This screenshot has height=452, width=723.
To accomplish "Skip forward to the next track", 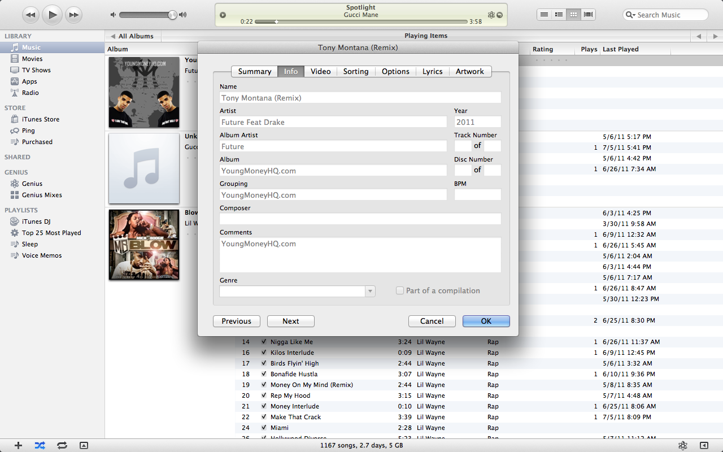I will tap(73, 15).
